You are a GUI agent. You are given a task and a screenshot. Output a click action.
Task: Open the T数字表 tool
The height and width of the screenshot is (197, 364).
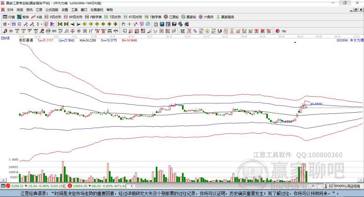[153, 17]
